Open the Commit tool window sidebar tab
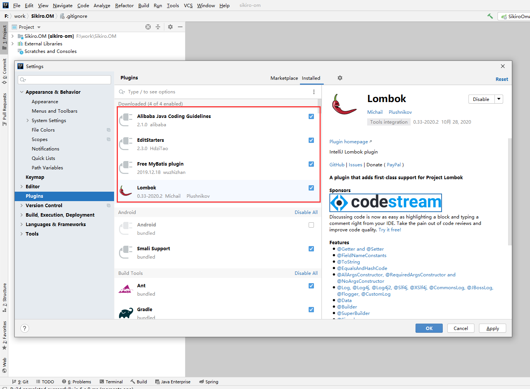Image resolution: width=530 pixels, height=389 pixels. click(4, 71)
